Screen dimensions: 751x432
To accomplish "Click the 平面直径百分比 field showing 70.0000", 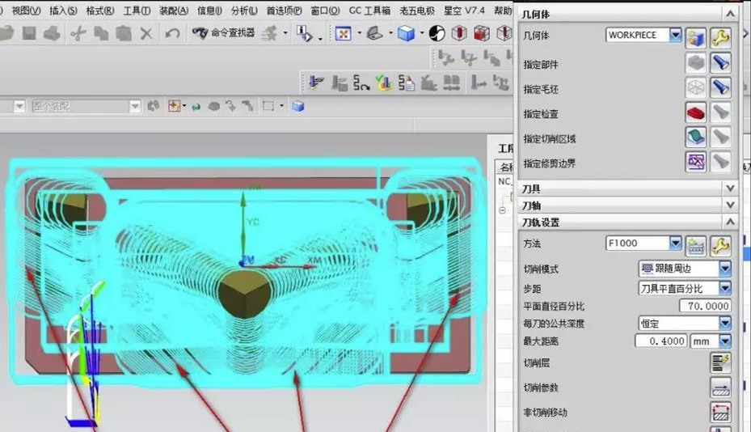I will (684, 306).
